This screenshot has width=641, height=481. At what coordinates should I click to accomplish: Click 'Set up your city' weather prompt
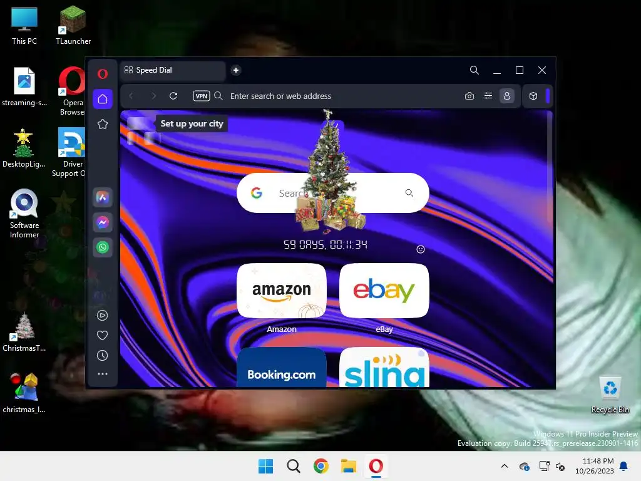point(192,123)
